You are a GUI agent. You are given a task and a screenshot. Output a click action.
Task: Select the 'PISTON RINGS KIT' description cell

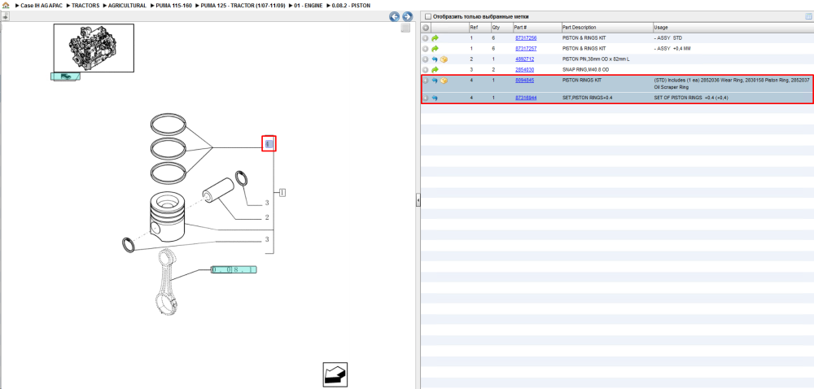click(x=584, y=81)
